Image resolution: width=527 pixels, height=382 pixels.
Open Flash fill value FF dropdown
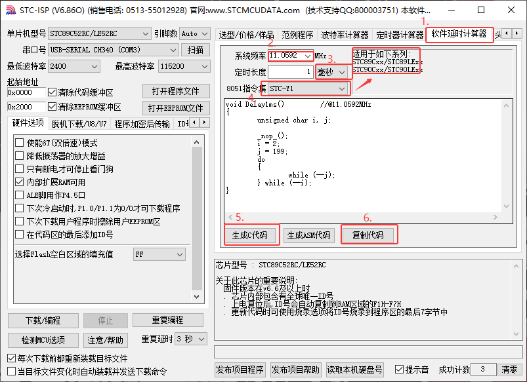coord(159,254)
